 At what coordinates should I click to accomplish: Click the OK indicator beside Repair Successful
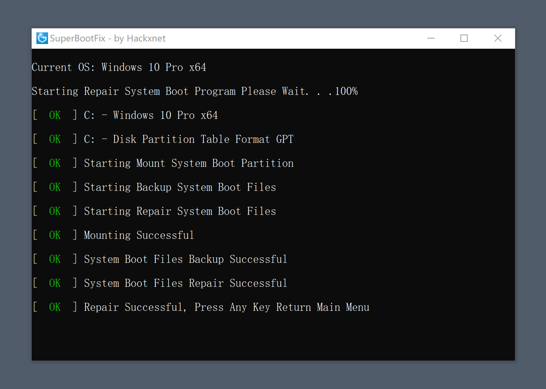click(x=54, y=307)
